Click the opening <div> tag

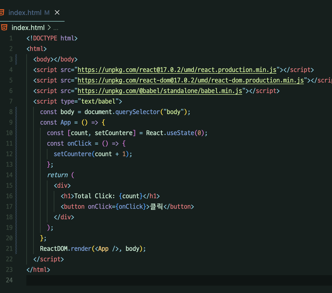coord(62,186)
